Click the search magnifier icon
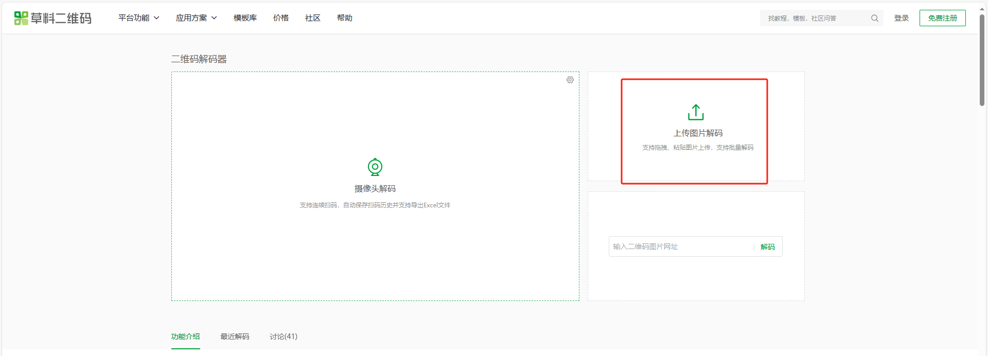Screen dimensions: 988x356 874,18
